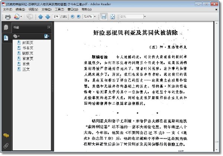
Task: Click the Find search text box
Action: 132,16
